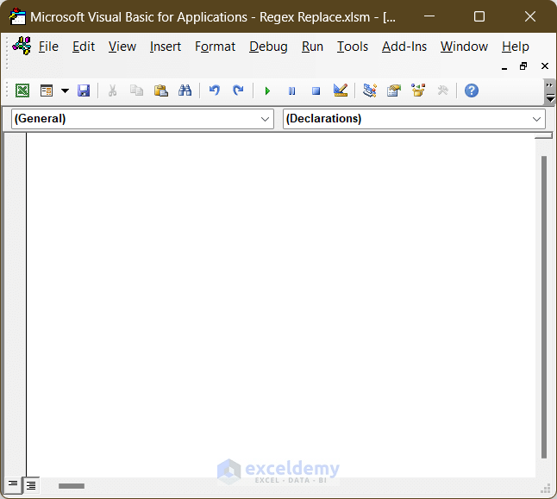Click inside the code editor area

coord(280,305)
